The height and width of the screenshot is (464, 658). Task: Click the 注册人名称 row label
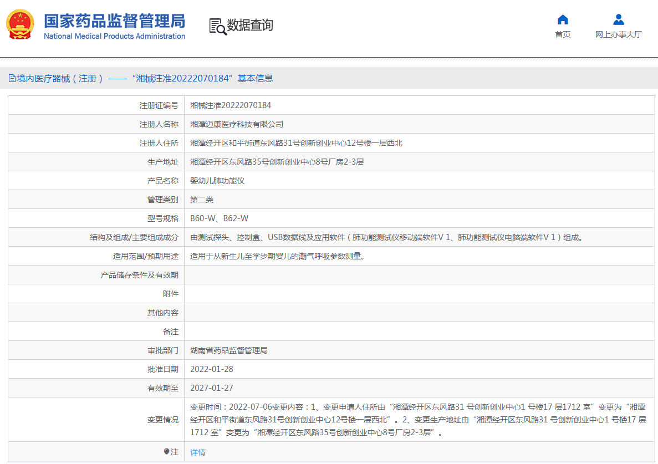pos(159,124)
